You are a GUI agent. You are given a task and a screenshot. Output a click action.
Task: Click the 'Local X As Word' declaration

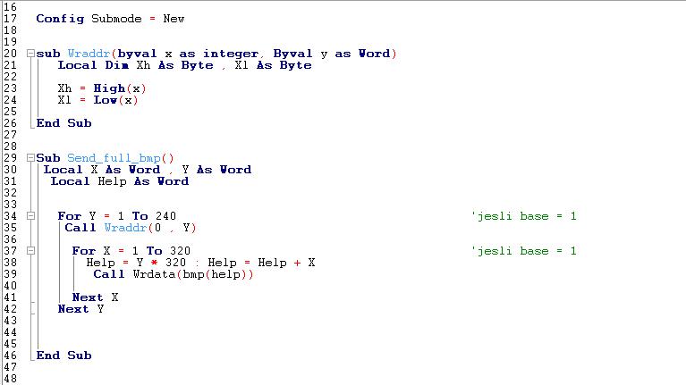point(102,170)
